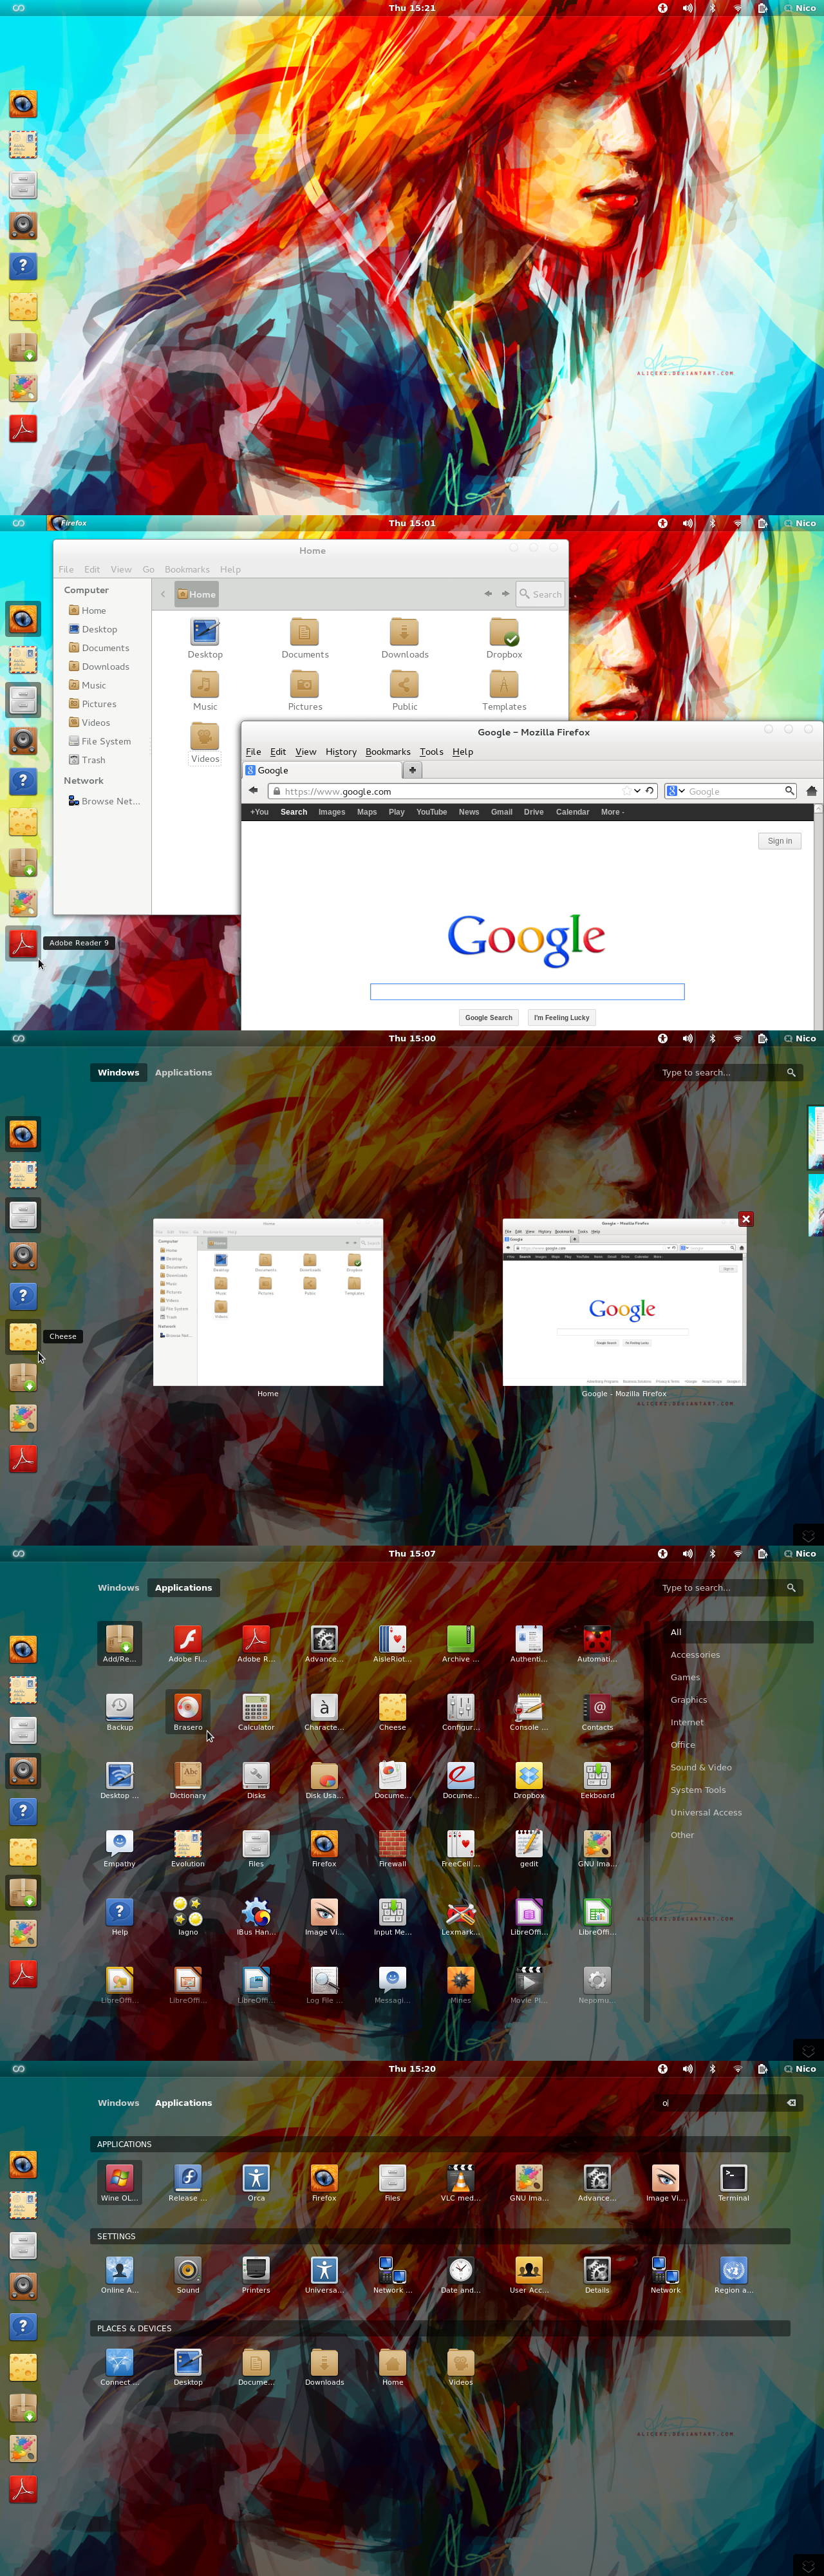This screenshot has width=824, height=2576.
Task: Open Sound settings from search results
Action: pos(188,2274)
